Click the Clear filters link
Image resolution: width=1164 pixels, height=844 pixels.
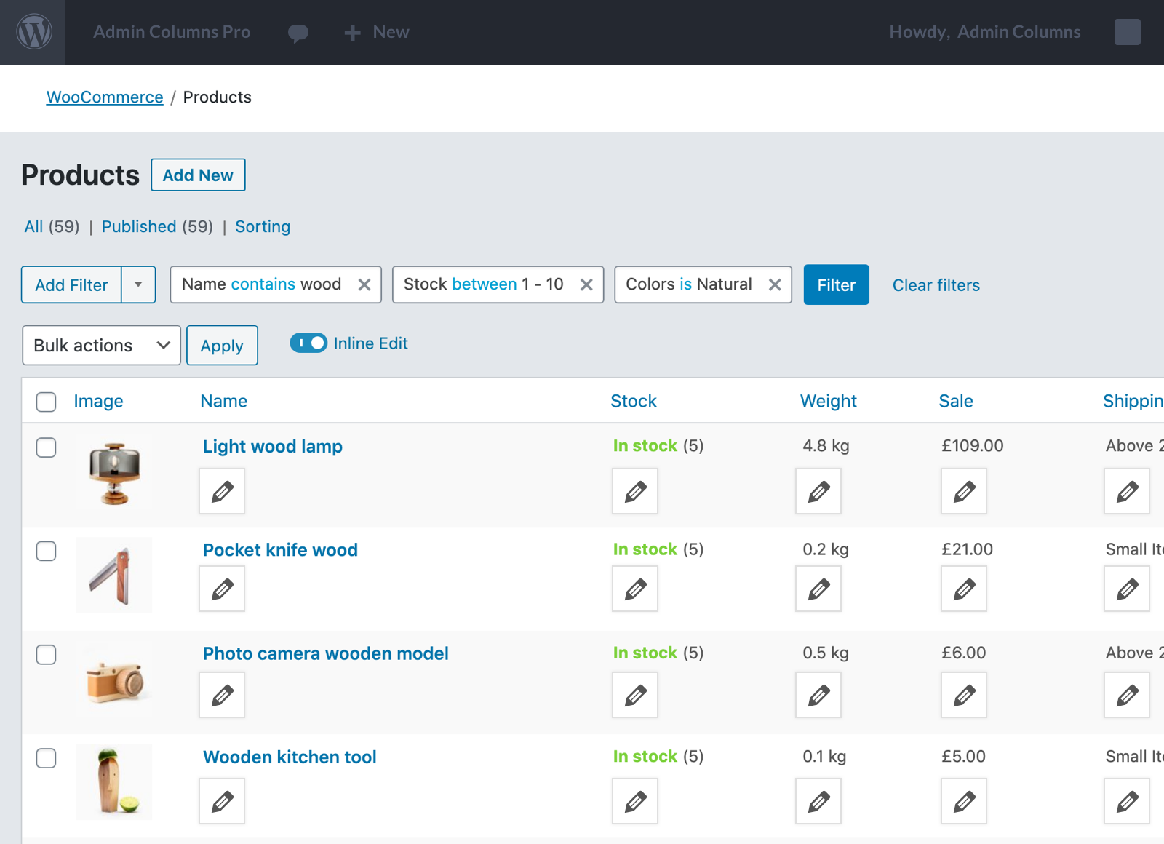click(x=936, y=285)
